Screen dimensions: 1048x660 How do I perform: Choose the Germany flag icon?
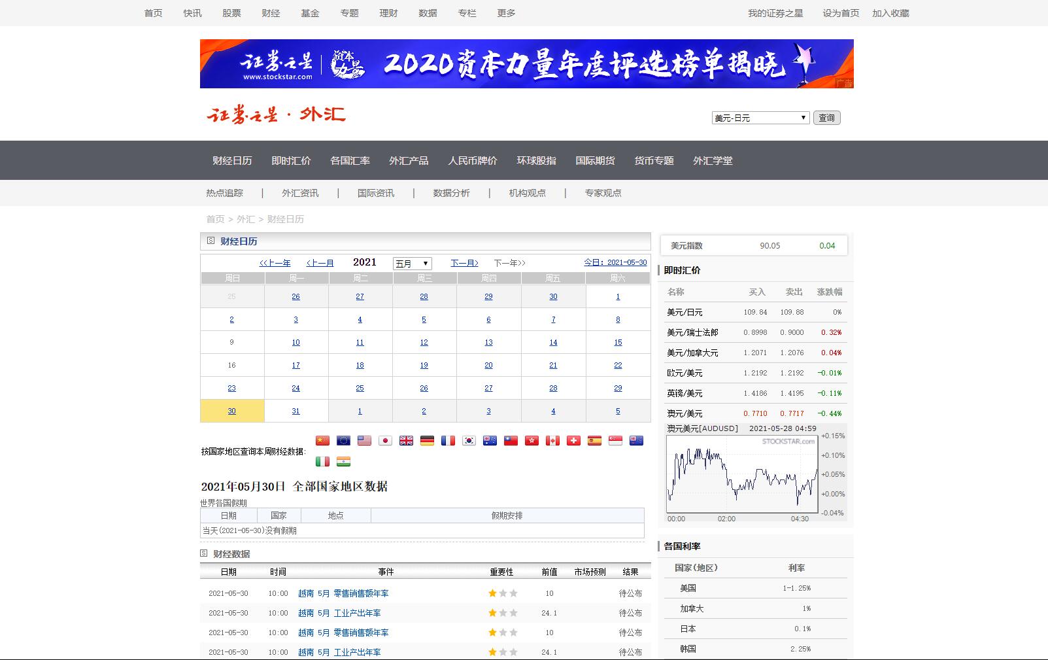pos(427,441)
